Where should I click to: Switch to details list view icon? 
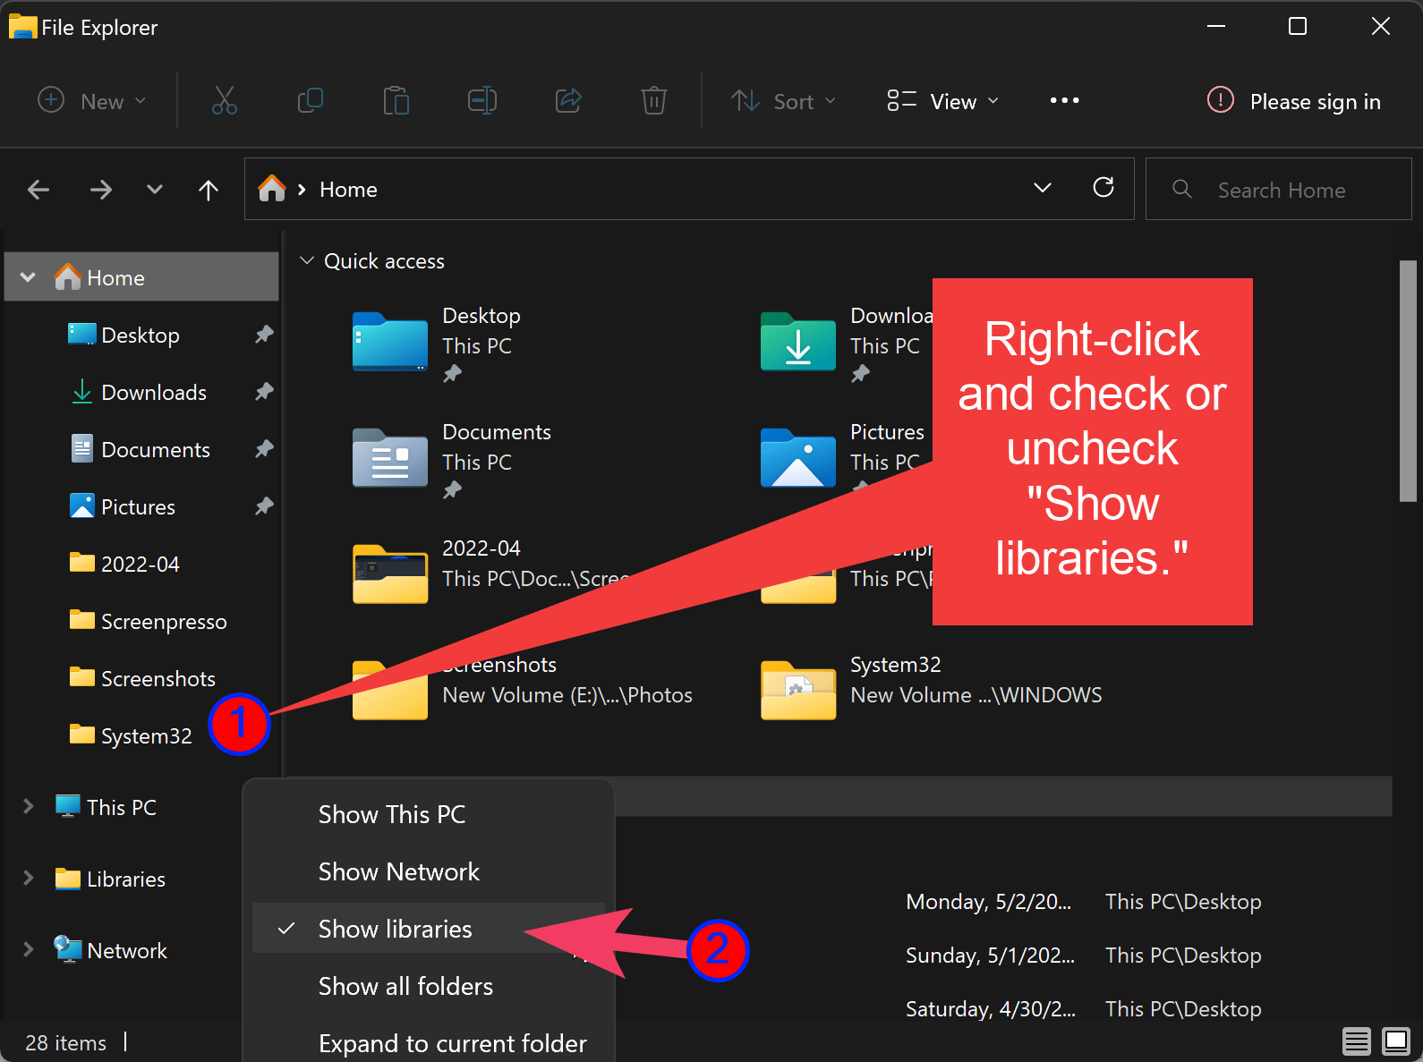(1356, 1041)
